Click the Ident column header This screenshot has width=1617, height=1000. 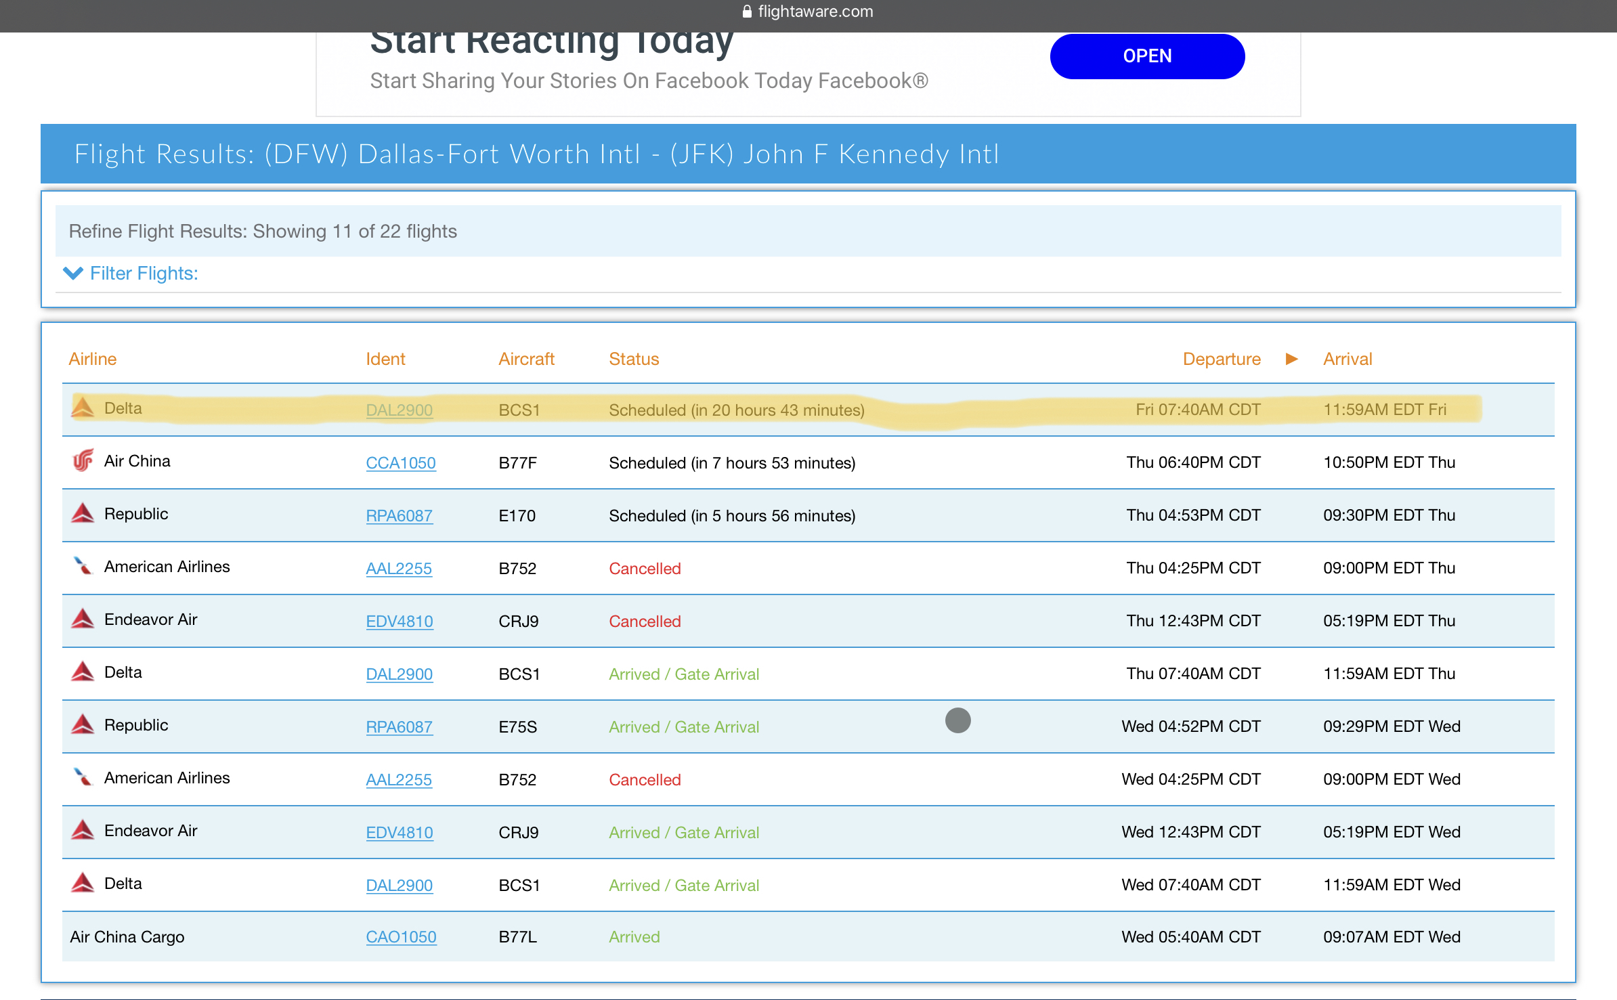click(385, 359)
